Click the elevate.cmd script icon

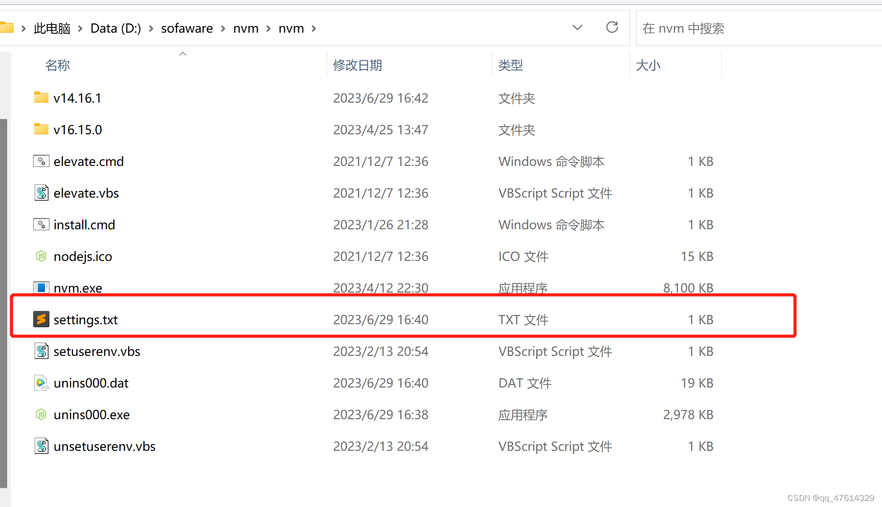coord(41,161)
